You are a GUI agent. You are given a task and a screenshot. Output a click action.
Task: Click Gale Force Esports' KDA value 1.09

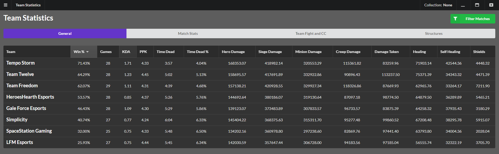tap(128, 109)
